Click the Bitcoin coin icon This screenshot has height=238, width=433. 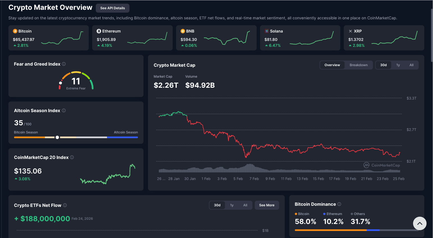pyautogui.click(x=15, y=31)
